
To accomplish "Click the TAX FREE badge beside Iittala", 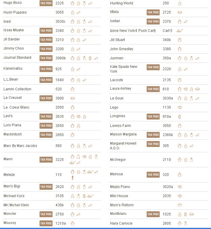I will [x=153, y=12].
